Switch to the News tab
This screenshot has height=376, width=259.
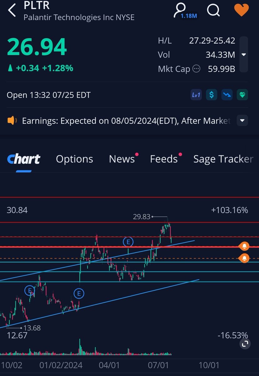[122, 159]
